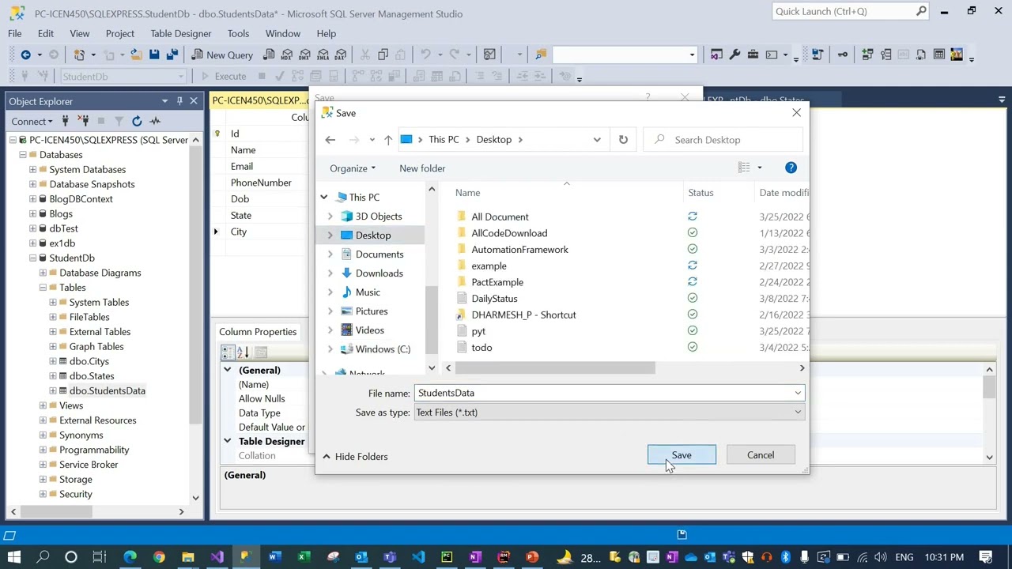Screen dimensions: 1012x569
Task: Click the DAX query icon in toolbar
Action: pyautogui.click(x=341, y=55)
